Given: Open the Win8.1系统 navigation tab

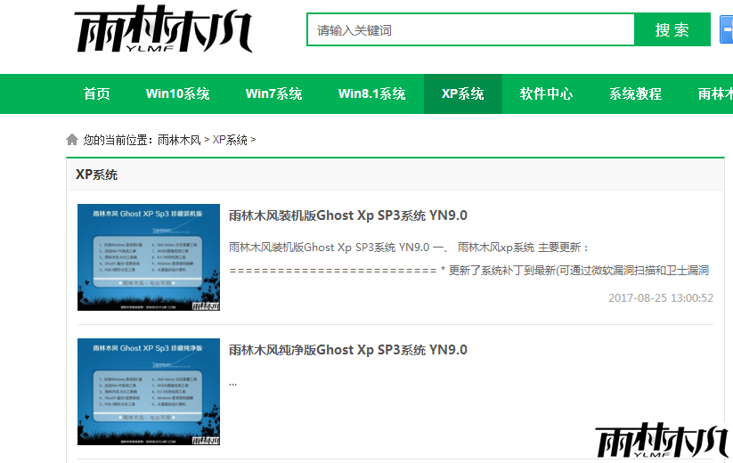Looking at the screenshot, I should [x=371, y=93].
